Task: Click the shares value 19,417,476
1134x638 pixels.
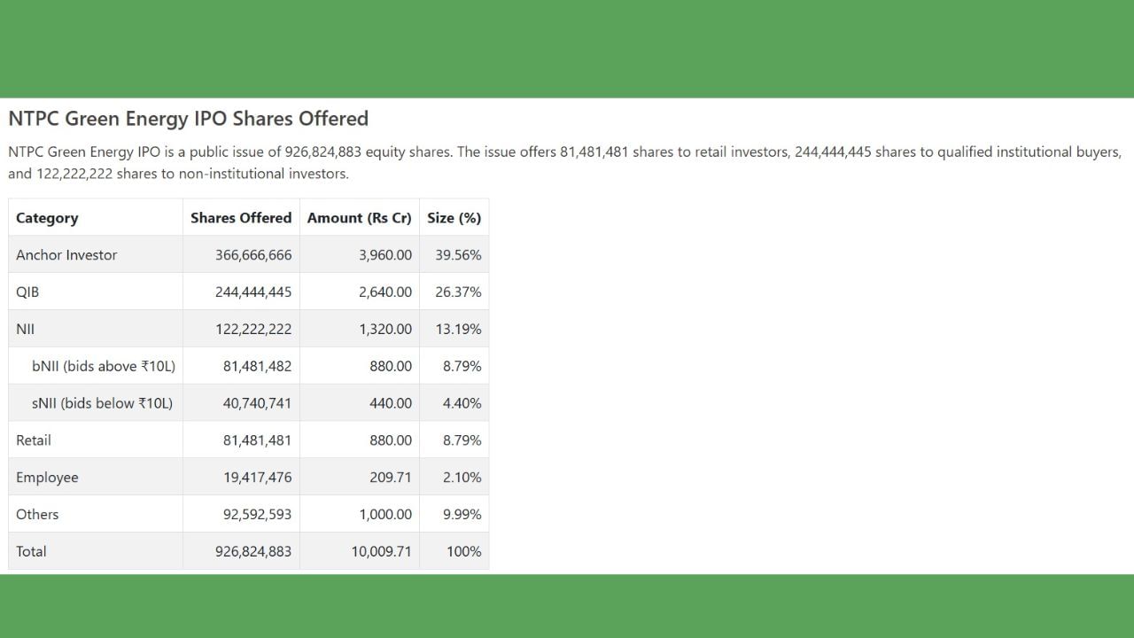Action: pyautogui.click(x=257, y=478)
